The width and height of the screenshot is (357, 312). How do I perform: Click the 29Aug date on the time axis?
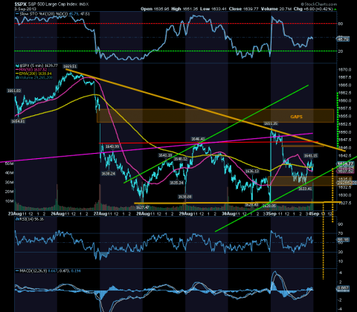186,214
